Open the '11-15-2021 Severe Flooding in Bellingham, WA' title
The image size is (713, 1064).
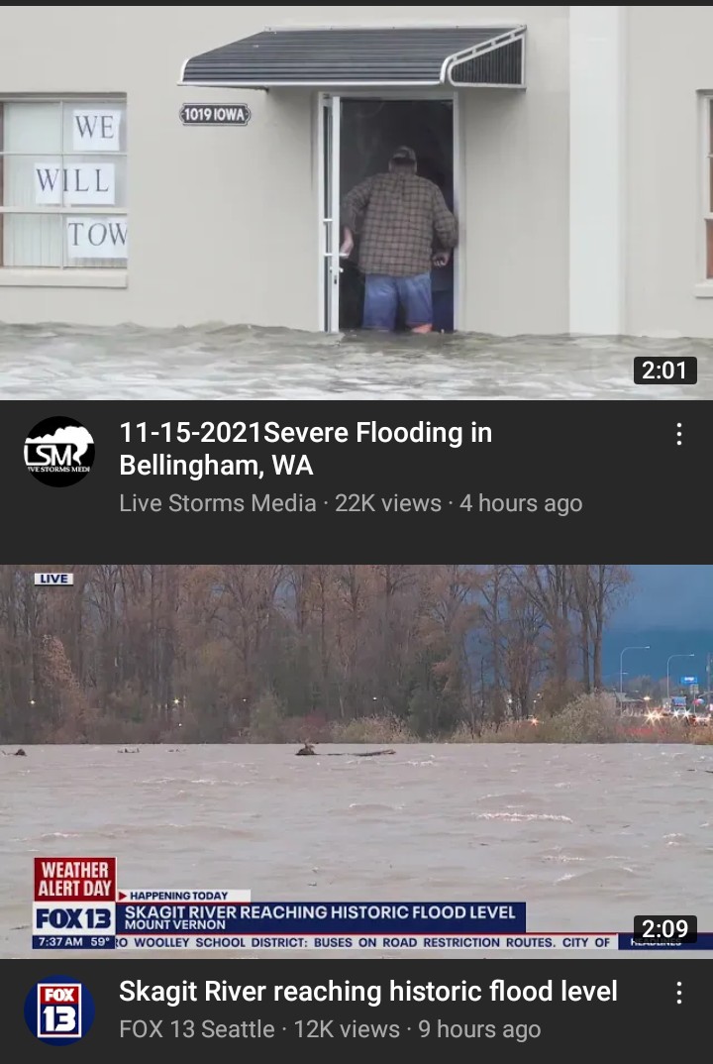(305, 449)
